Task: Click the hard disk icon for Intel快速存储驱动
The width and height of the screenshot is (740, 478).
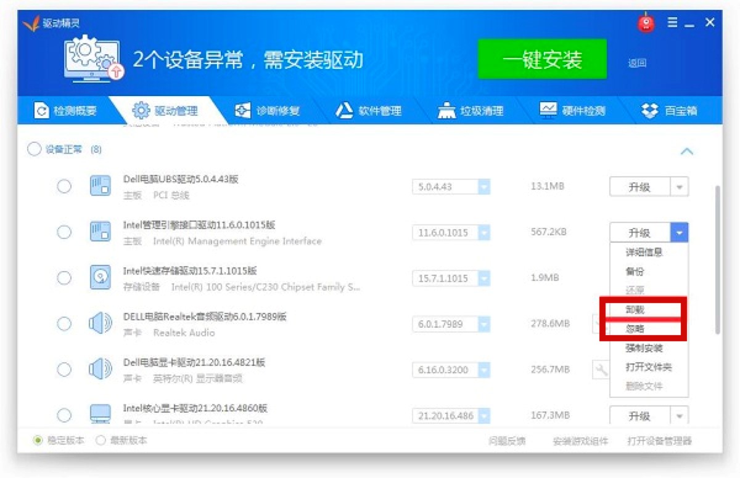Action: (x=100, y=278)
